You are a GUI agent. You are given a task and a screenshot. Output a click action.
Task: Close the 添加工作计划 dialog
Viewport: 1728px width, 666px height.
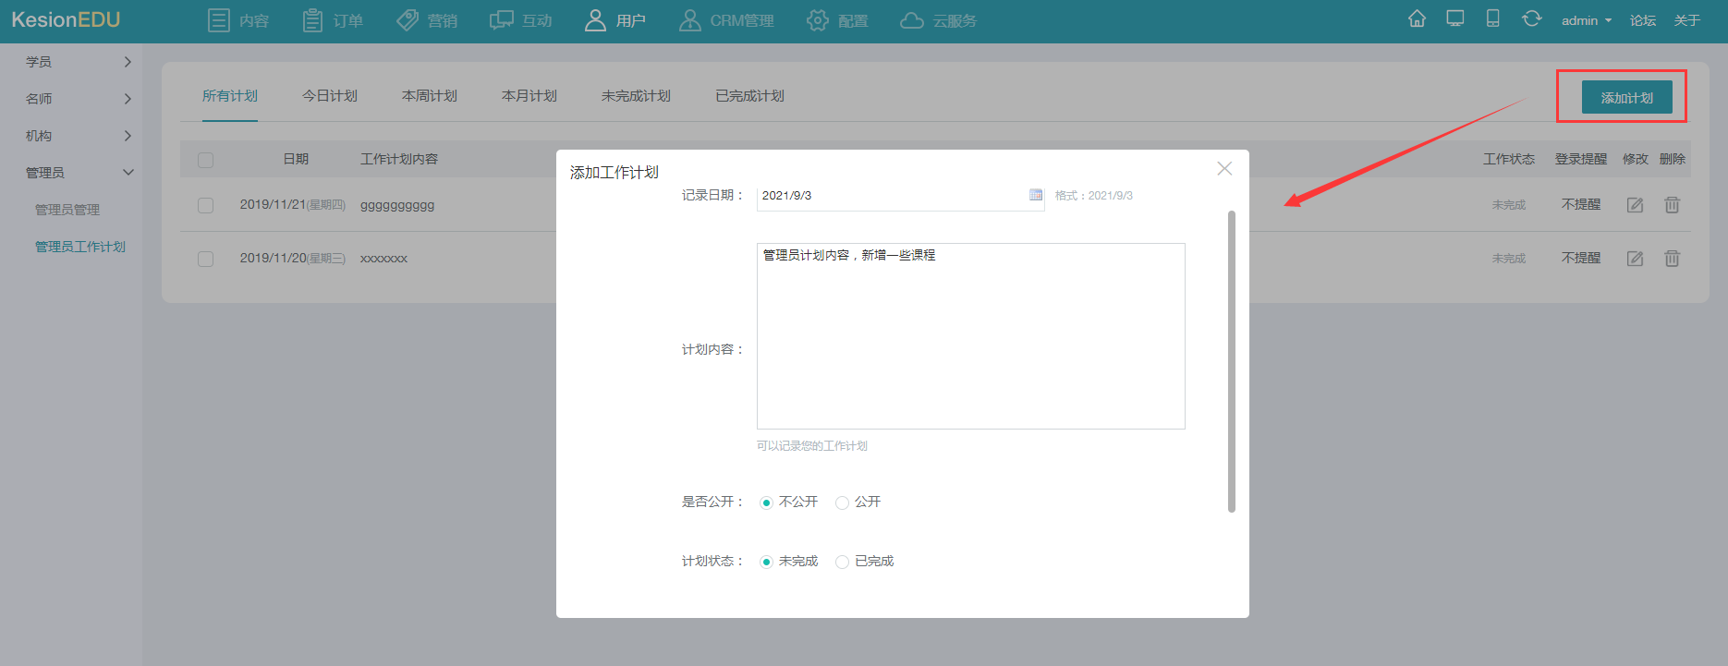pos(1224,168)
